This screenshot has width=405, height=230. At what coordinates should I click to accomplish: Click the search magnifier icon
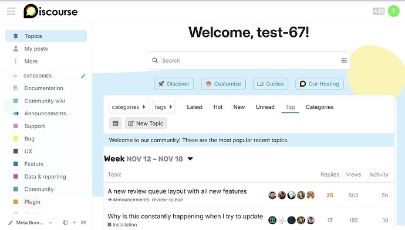click(x=155, y=60)
